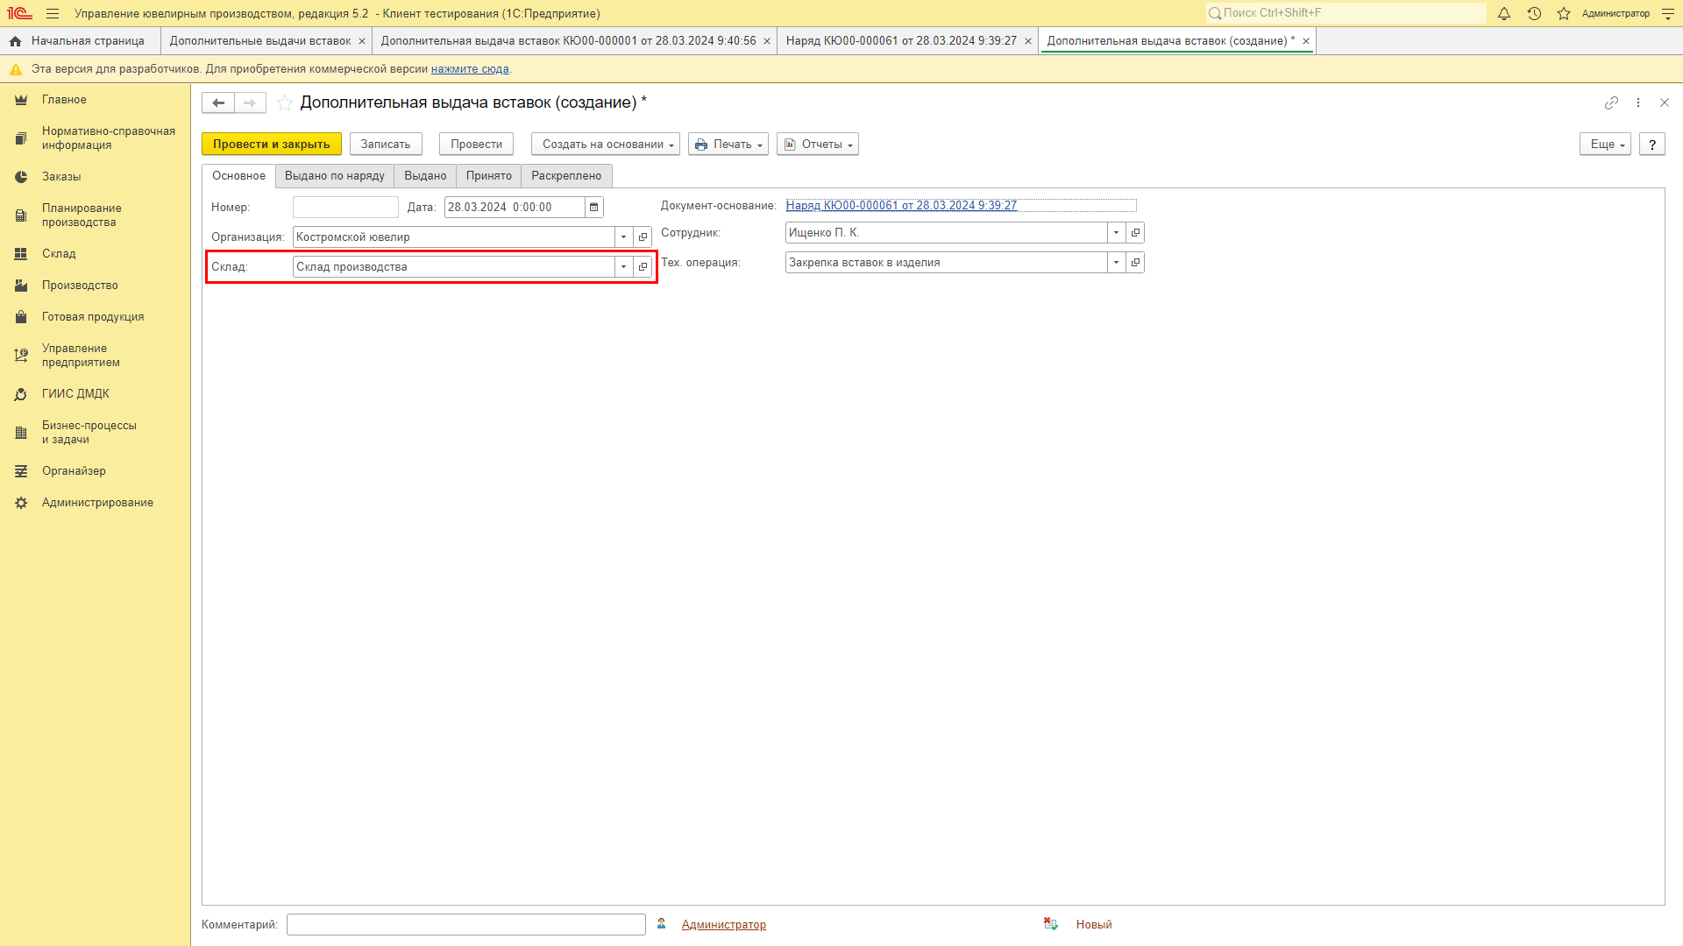The width and height of the screenshot is (1683, 946).
Task: Expand Тех. операция dropdown arrow
Action: (x=1117, y=263)
